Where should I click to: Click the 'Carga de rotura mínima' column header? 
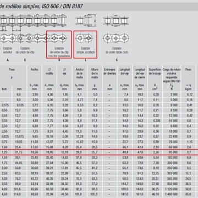click(x=172, y=75)
